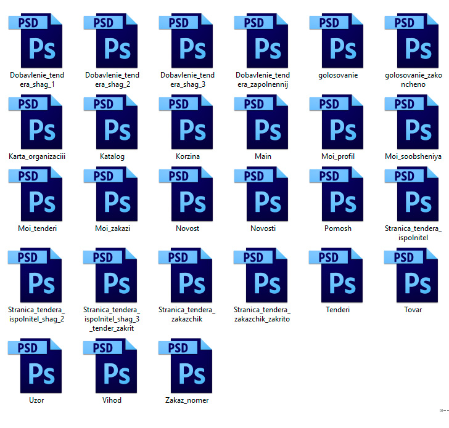Select the Moi_zakazi PSD file icon
Screen dimensions: 449x428
[x=111, y=194]
